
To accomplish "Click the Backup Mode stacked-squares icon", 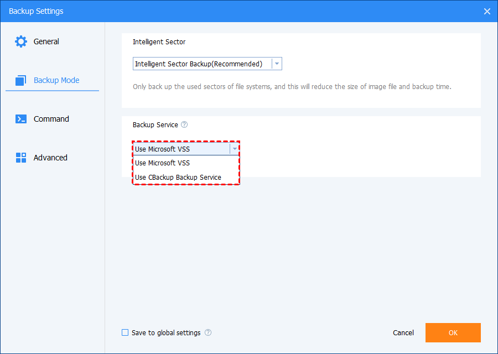I will coord(21,81).
